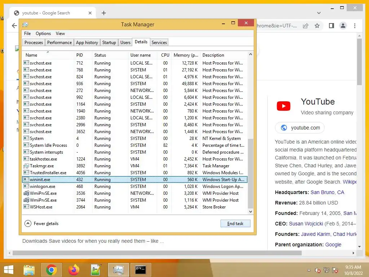Select the System Idle Process row

pyautogui.click(x=135, y=145)
